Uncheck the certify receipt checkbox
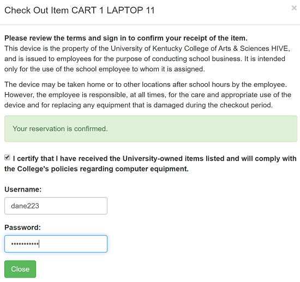 point(7,157)
